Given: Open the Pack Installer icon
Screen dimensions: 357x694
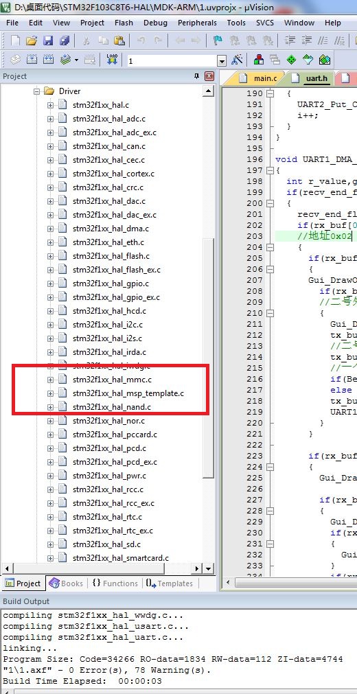Looking at the screenshot, I should [325, 59].
